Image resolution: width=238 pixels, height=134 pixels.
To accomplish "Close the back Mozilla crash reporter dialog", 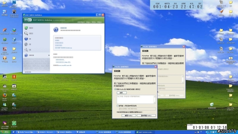I will 184,47.
